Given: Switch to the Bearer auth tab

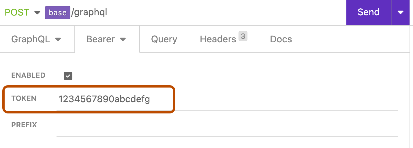Looking at the screenshot, I should [x=101, y=39].
